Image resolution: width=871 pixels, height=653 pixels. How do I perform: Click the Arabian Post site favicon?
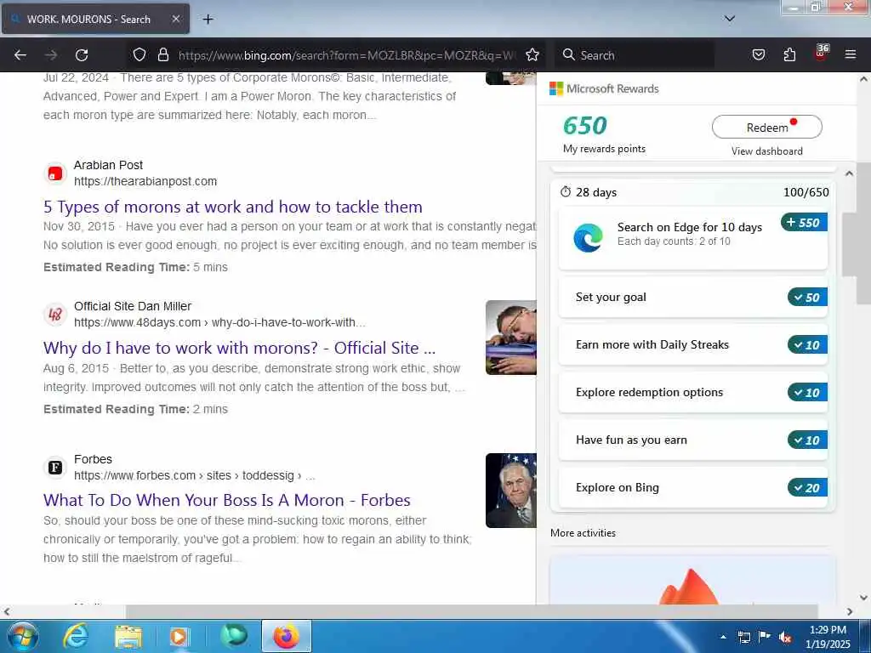tap(55, 173)
